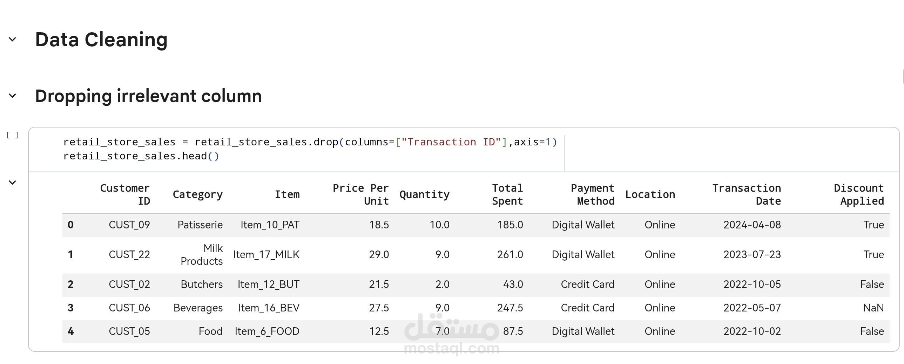The width and height of the screenshot is (904, 364).
Task: Select total spent value 247.5
Action: pyautogui.click(x=510, y=308)
